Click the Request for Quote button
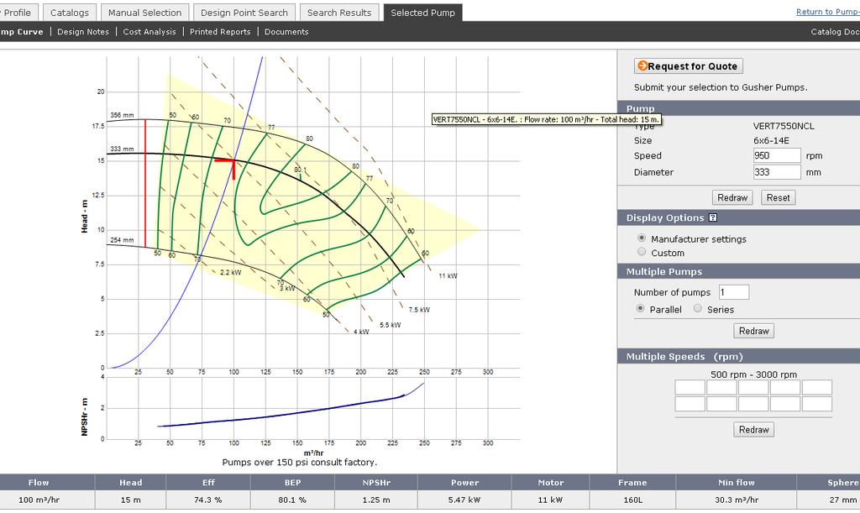860x513 pixels. (x=689, y=65)
